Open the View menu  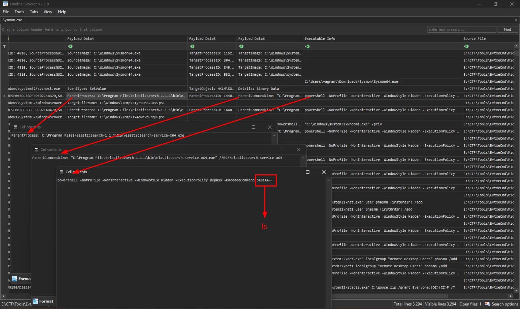point(48,12)
